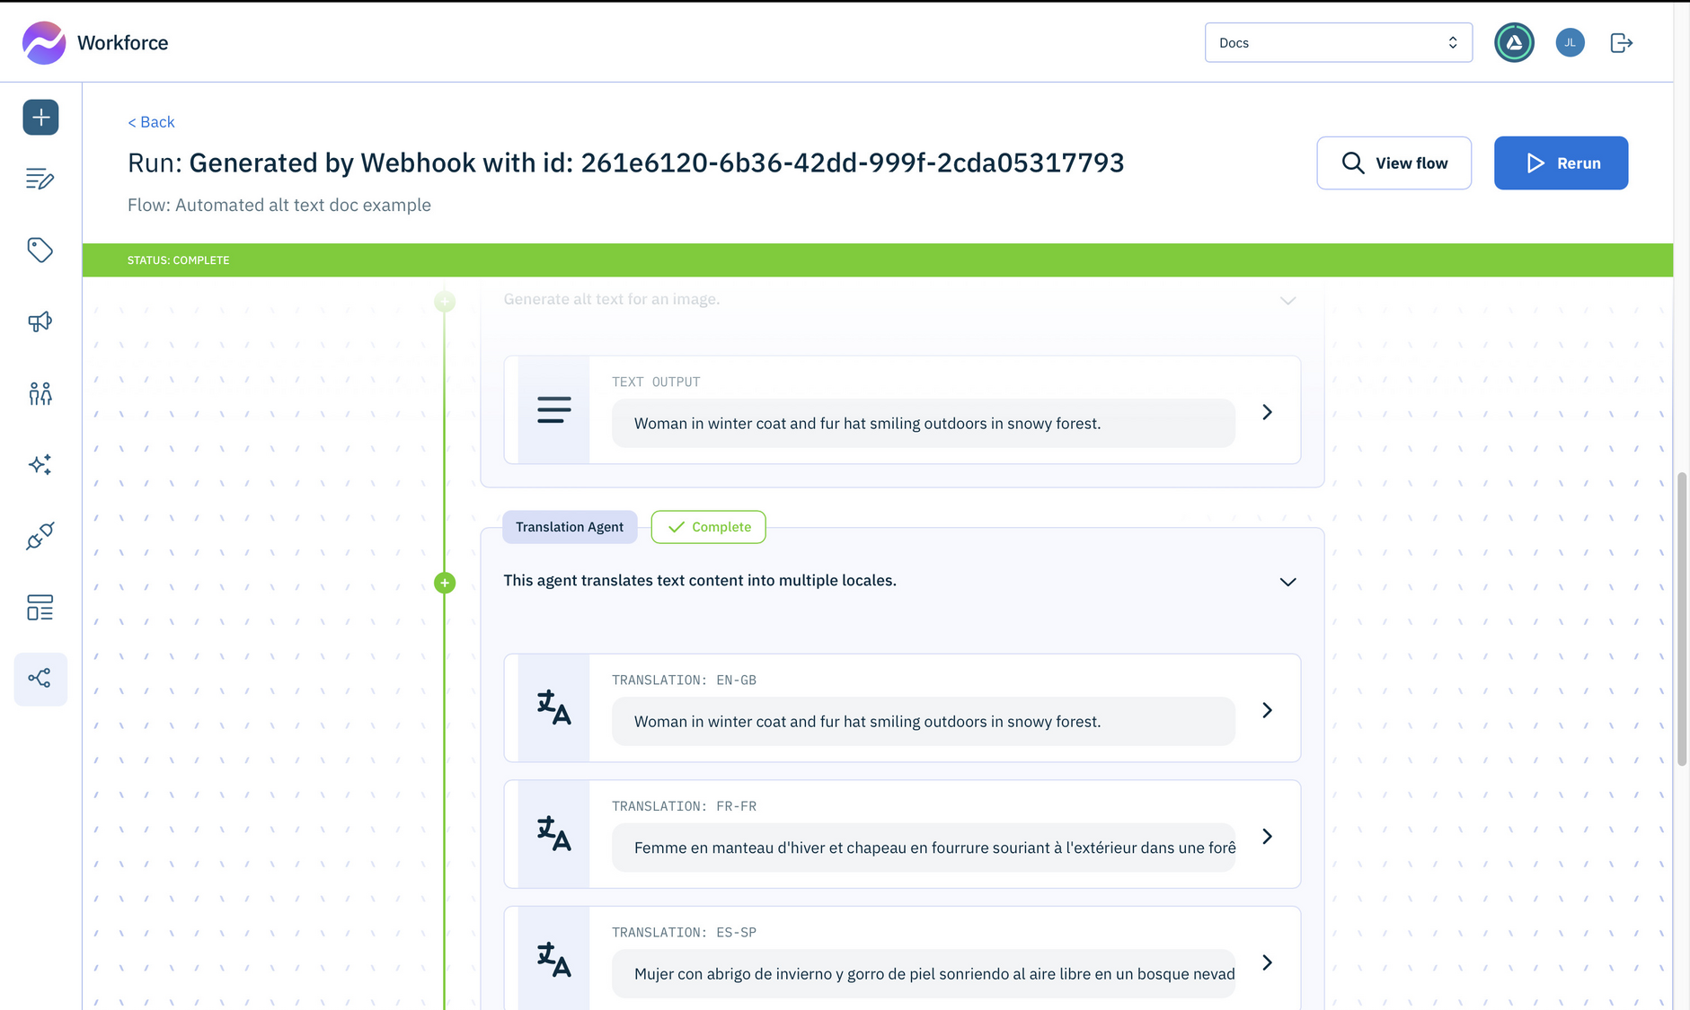Screen dimensions: 1690x1010
Task: Open the people audiences icon
Action: pos(40,393)
